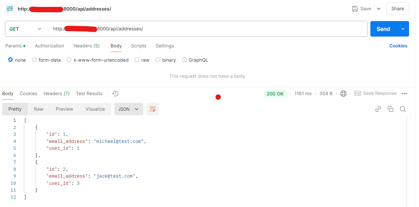
Task: Toggle line wrapping in response viewer
Action: [152, 109]
